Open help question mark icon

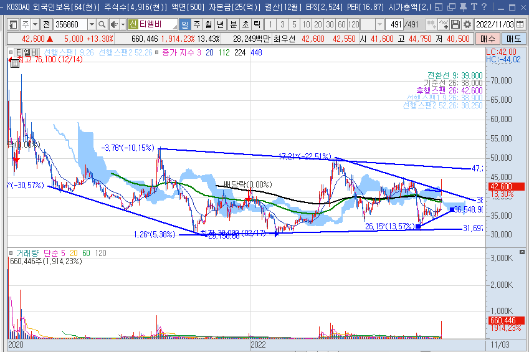[484, 7]
